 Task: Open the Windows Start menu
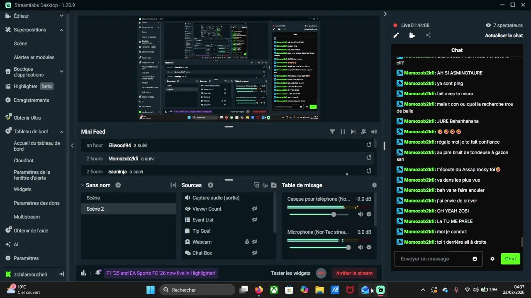(x=151, y=290)
